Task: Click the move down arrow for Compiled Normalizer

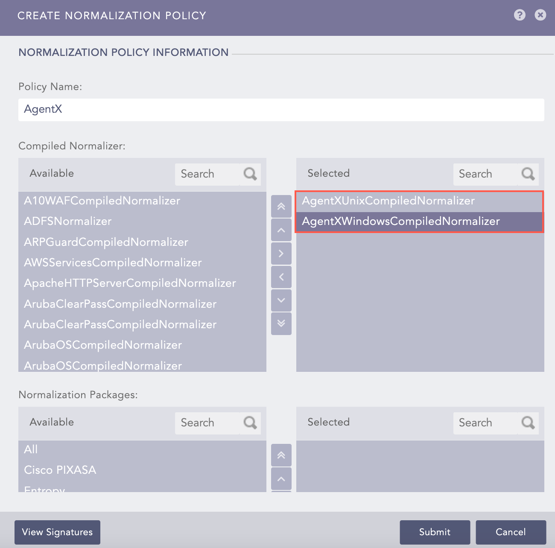Action: click(281, 300)
